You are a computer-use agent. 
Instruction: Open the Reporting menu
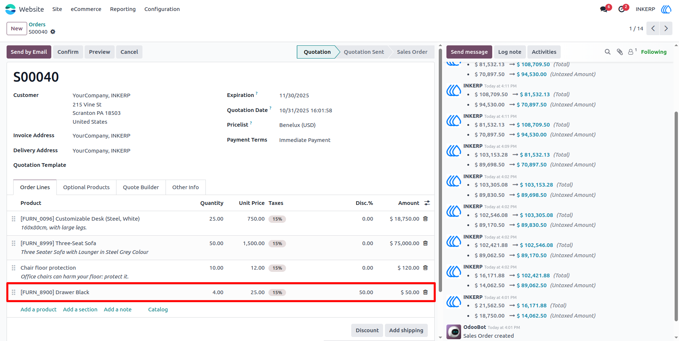click(x=123, y=9)
